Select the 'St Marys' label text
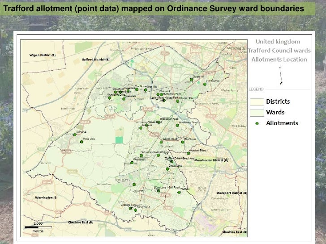Viewport: 326px width, 244px height. pyautogui.click(x=81, y=132)
